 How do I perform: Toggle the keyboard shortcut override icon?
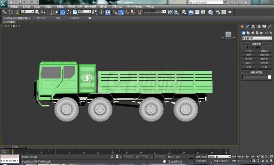pos(108,12)
